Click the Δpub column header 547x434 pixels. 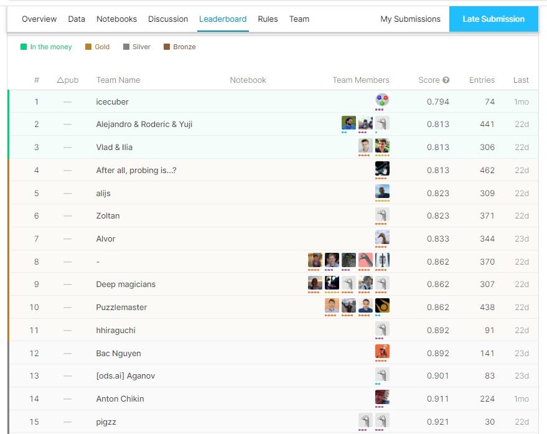pos(68,80)
